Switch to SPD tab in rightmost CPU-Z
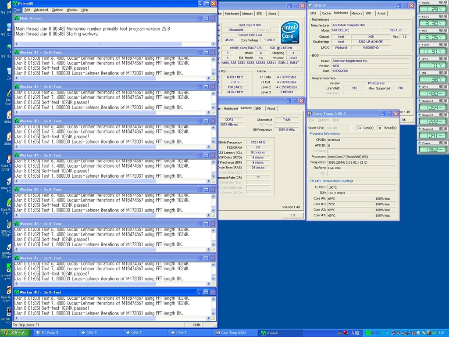 tap(368, 13)
